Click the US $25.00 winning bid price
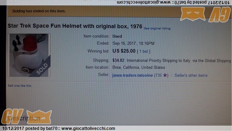 [x=124, y=51]
